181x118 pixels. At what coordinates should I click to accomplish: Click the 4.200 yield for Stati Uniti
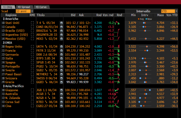98,23
